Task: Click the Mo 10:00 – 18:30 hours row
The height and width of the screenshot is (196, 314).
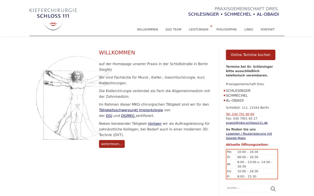Action: click(252, 152)
